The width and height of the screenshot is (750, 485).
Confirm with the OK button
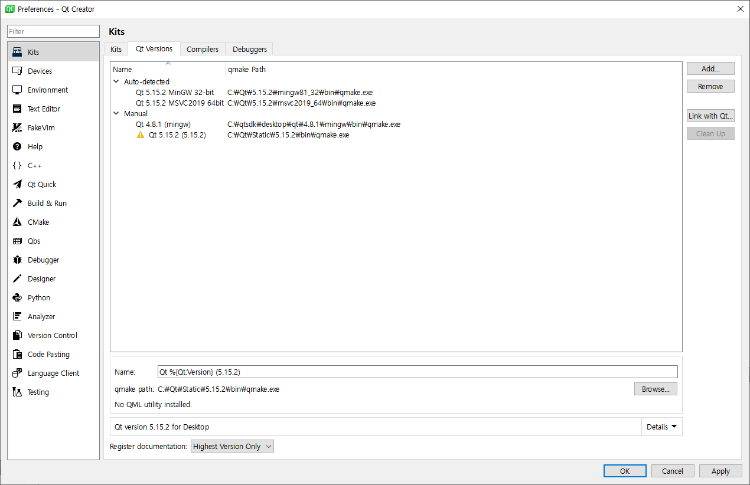(x=625, y=471)
